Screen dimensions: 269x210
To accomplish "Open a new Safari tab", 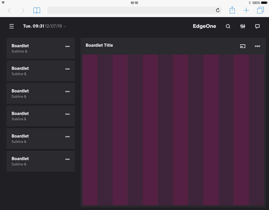I will click(246, 10).
